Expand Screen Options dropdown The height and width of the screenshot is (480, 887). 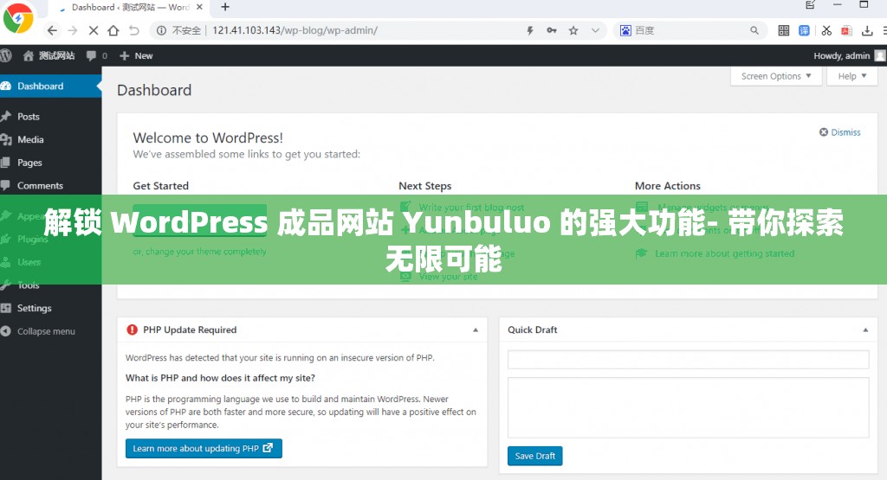tap(775, 76)
